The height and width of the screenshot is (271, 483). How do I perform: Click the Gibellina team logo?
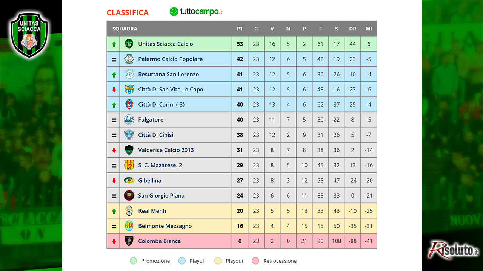pos(129,180)
